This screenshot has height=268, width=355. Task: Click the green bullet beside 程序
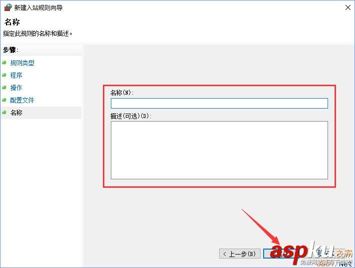[4, 75]
